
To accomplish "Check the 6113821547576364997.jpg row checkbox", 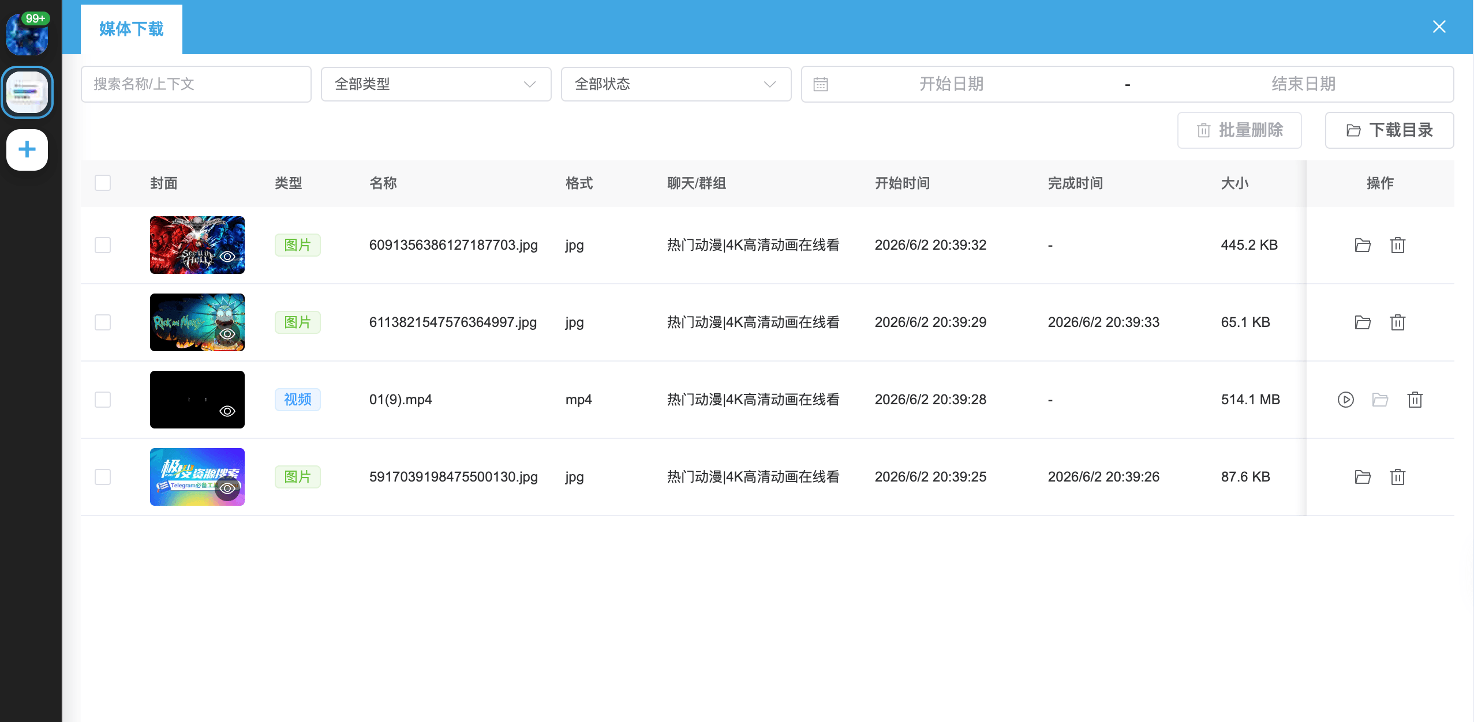I will pyautogui.click(x=103, y=322).
